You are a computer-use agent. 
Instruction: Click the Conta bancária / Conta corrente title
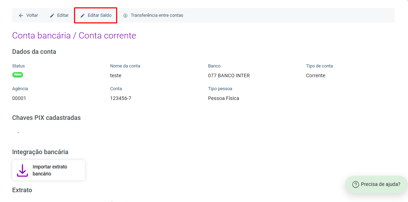coord(74,36)
